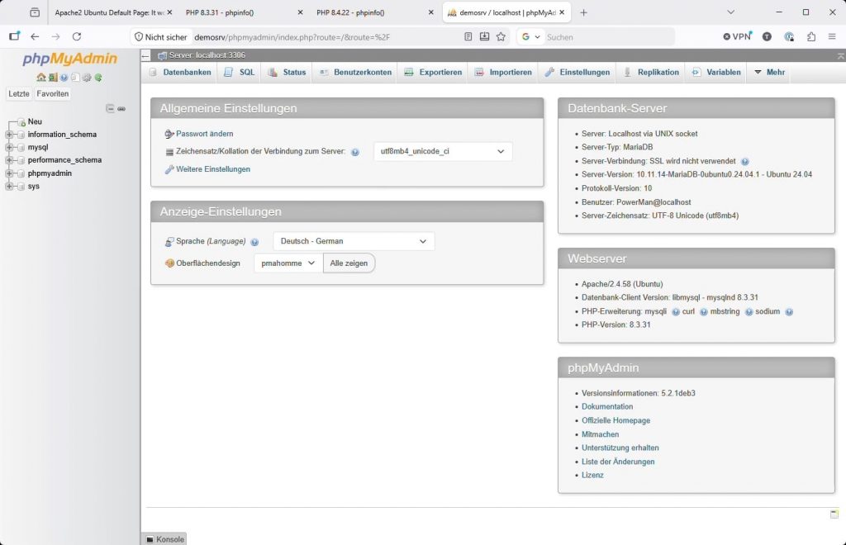This screenshot has height=545, width=846.
Task: Click the Alle zeigen themes button
Action: [x=349, y=263]
